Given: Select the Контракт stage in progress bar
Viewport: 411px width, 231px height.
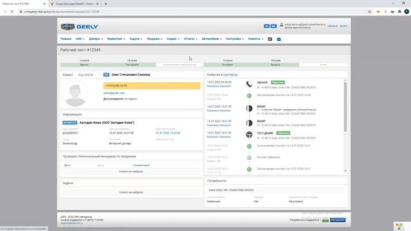Looking at the screenshot, I should click(x=228, y=65).
